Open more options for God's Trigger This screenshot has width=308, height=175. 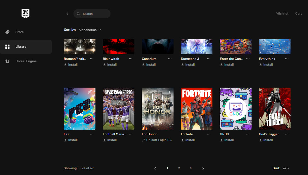coord(287,134)
